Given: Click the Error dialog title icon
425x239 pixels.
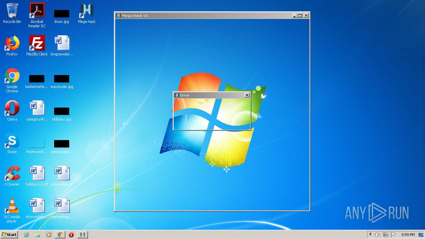Looking at the screenshot, I should 177,95.
